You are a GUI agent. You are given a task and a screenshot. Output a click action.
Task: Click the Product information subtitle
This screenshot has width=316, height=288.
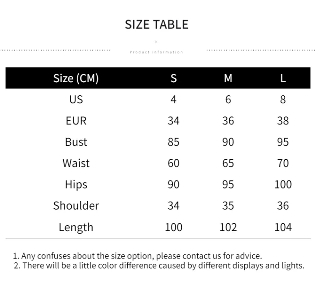[156, 52]
